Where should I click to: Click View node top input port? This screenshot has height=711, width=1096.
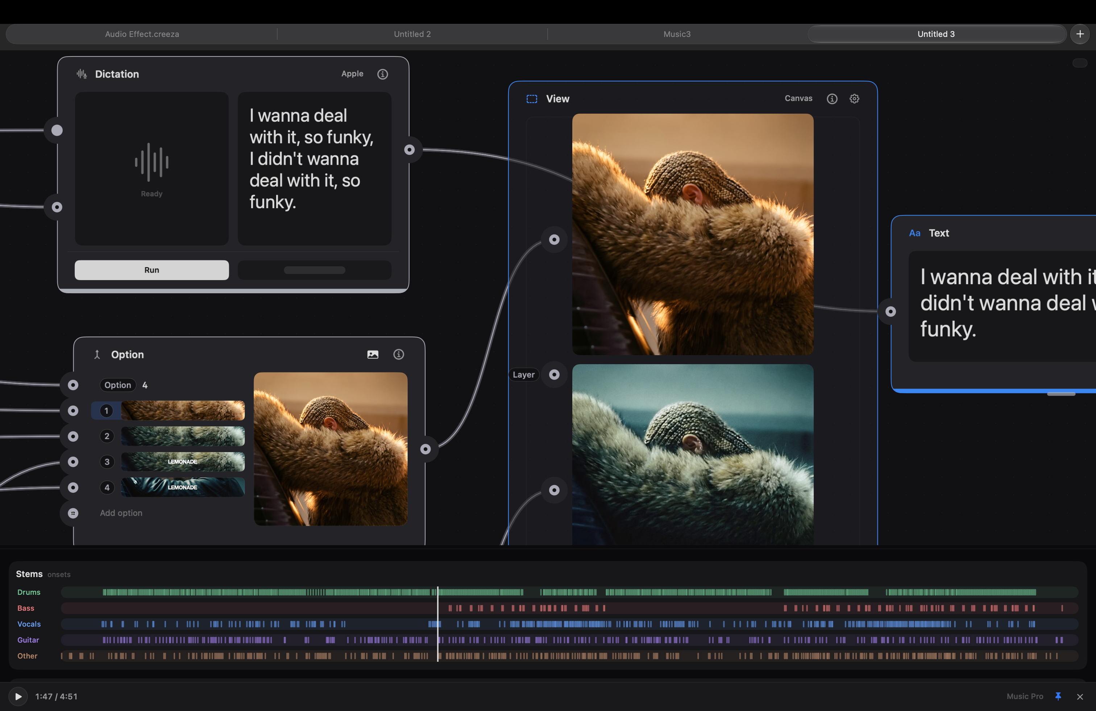pyautogui.click(x=554, y=240)
